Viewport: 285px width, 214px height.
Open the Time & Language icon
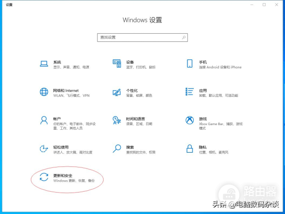point(117,120)
